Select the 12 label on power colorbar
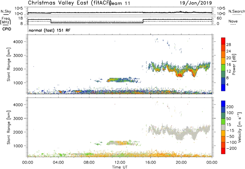Screen dimensions: 245x169 [228, 71]
